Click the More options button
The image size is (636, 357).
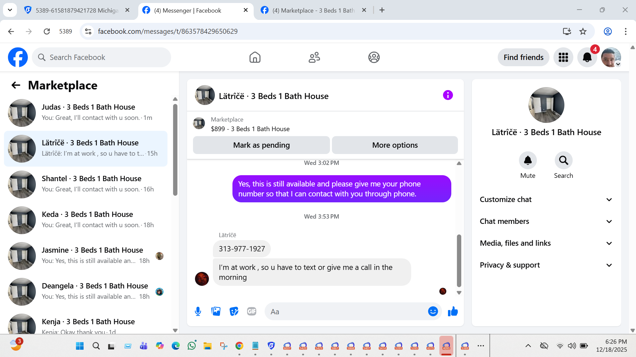395,145
